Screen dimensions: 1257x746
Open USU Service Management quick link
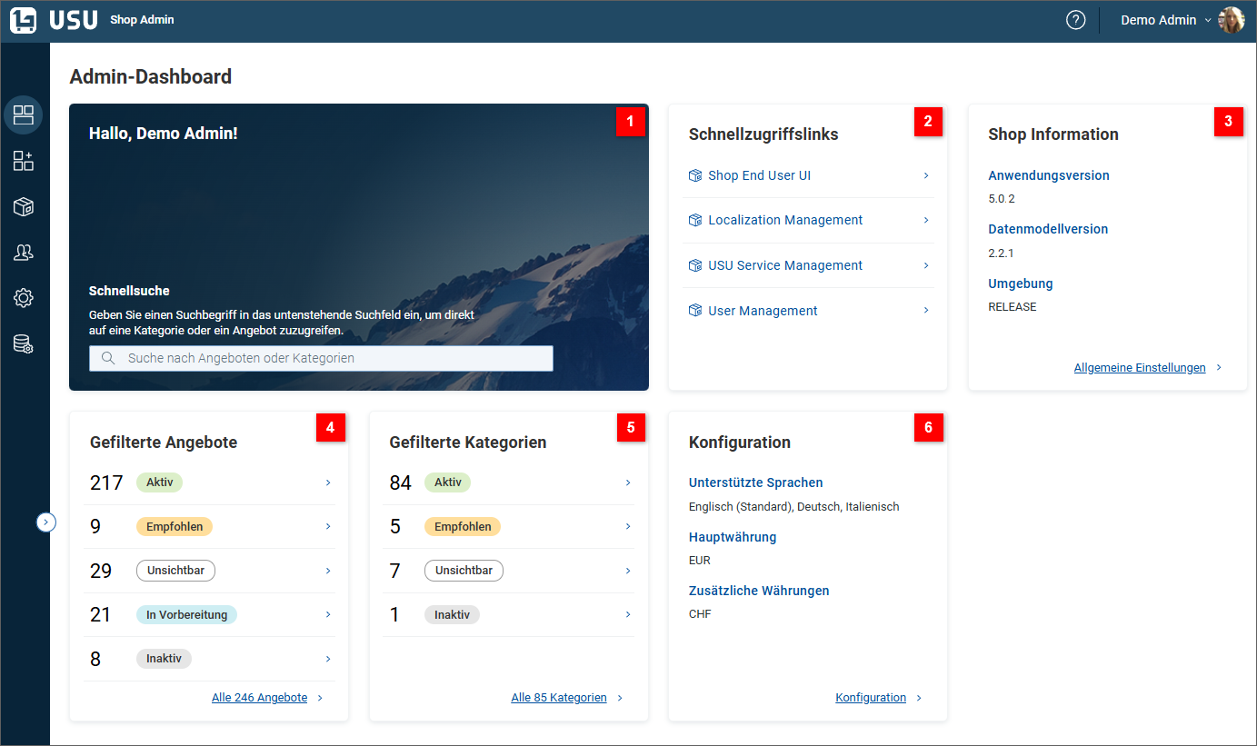pyautogui.click(x=785, y=264)
